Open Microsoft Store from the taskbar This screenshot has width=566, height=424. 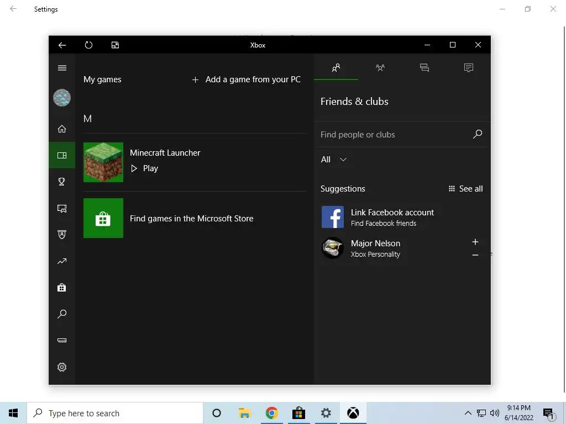click(x=298, y=413)
